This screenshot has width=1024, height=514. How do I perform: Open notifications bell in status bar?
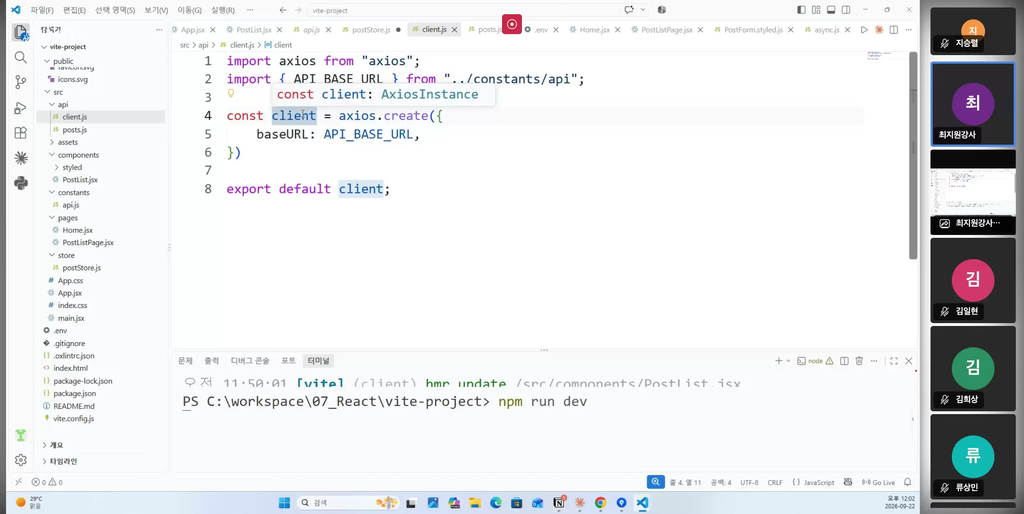point(907,482)
